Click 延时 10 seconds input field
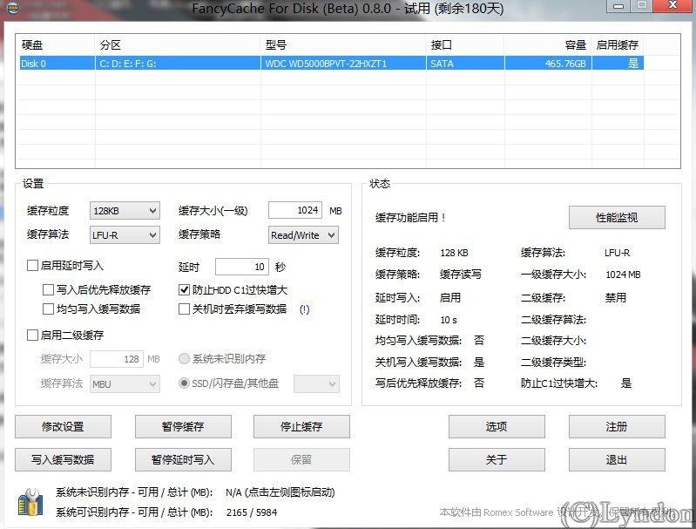 [x=242, y=267]
